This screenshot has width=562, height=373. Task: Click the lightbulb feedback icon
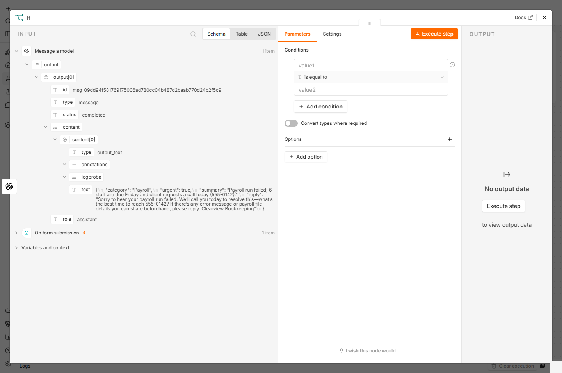(341, 351)
